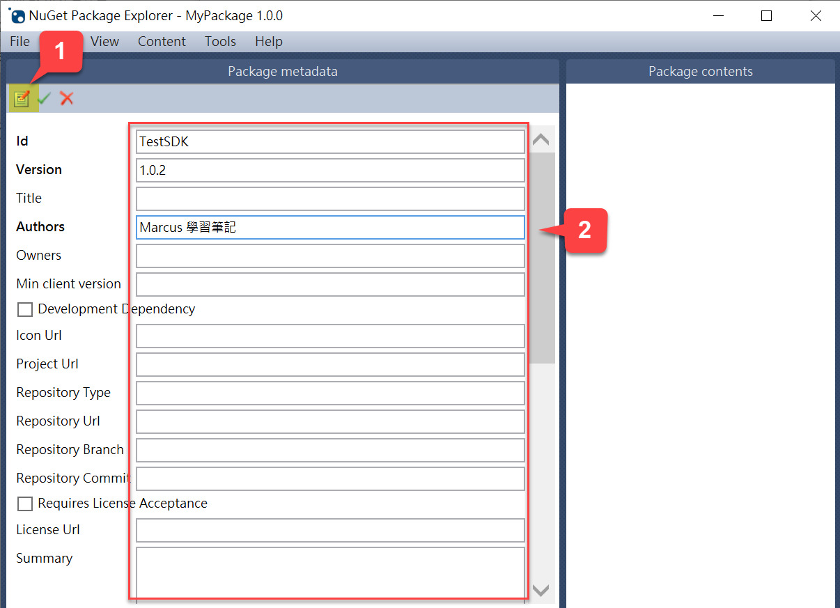Open the File menu

click(x=19, y=41)
